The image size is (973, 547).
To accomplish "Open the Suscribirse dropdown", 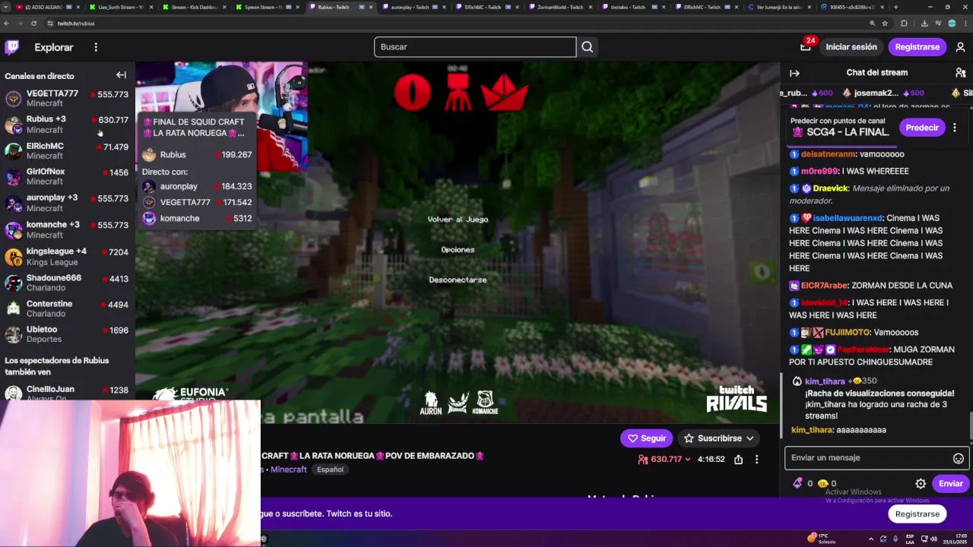I will coord(718,438).
